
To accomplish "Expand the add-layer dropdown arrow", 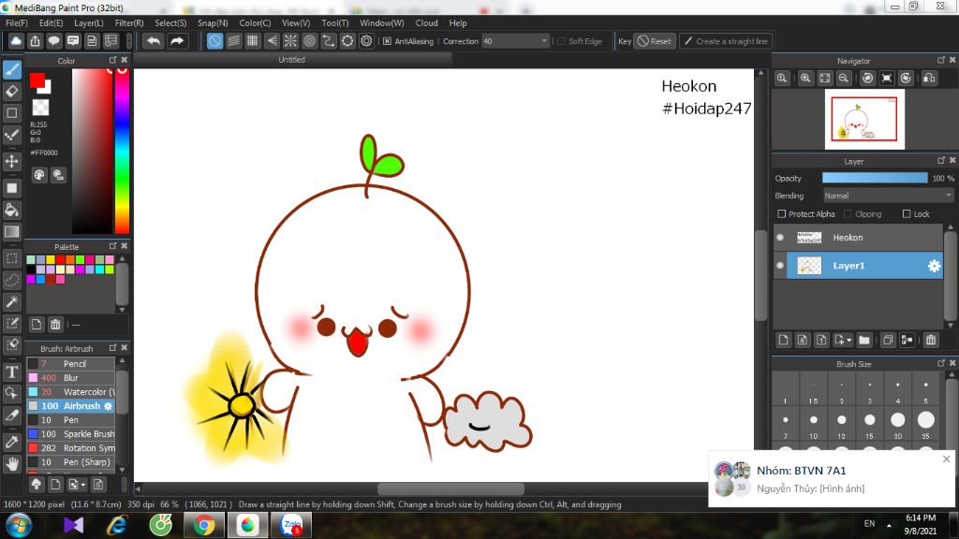I will point(848,341).
